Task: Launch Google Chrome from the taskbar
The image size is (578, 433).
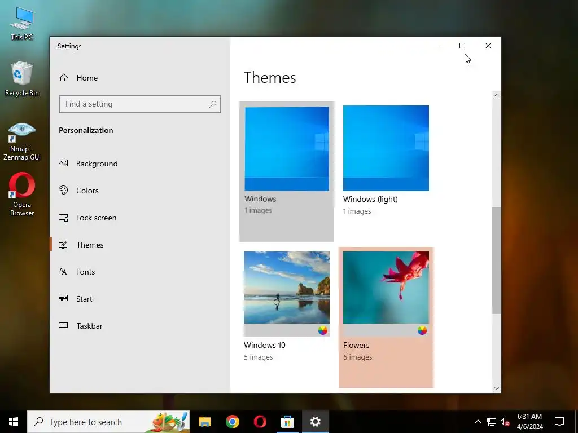Action: [232, 422]
